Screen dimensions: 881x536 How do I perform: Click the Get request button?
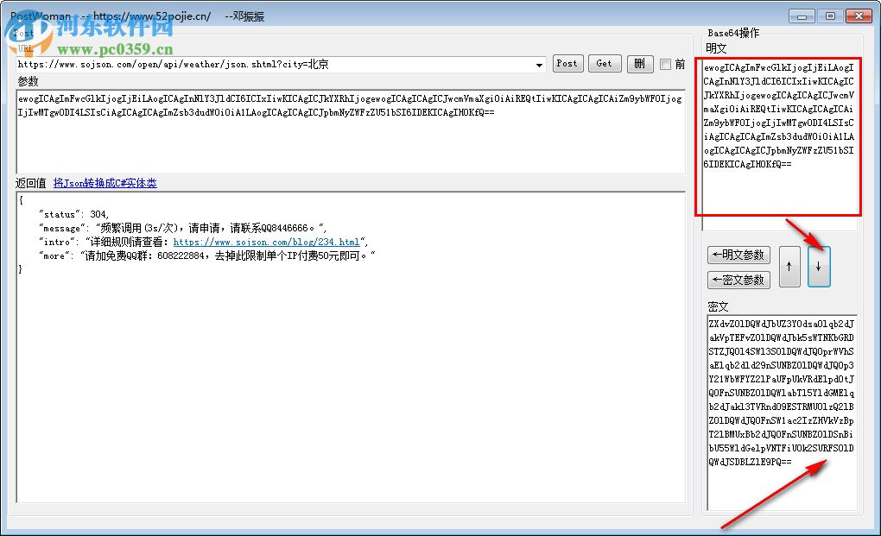coord(605,63)
